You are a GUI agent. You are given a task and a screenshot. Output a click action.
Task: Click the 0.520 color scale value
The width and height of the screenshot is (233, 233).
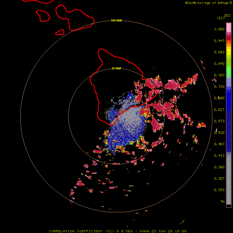click(x=219, y=133)
